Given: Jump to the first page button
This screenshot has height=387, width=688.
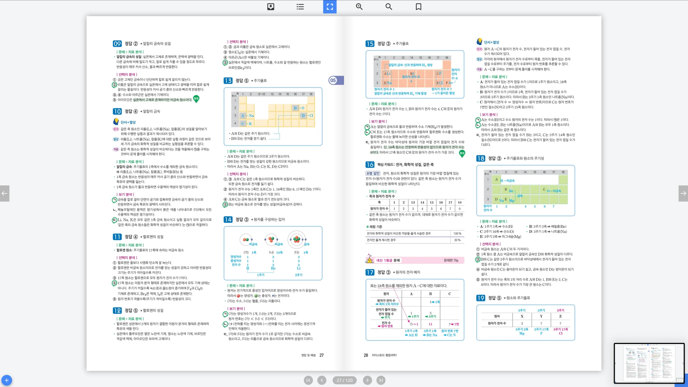Looking at the screenshot, I should pyautogui.click(x=308, y=380).
